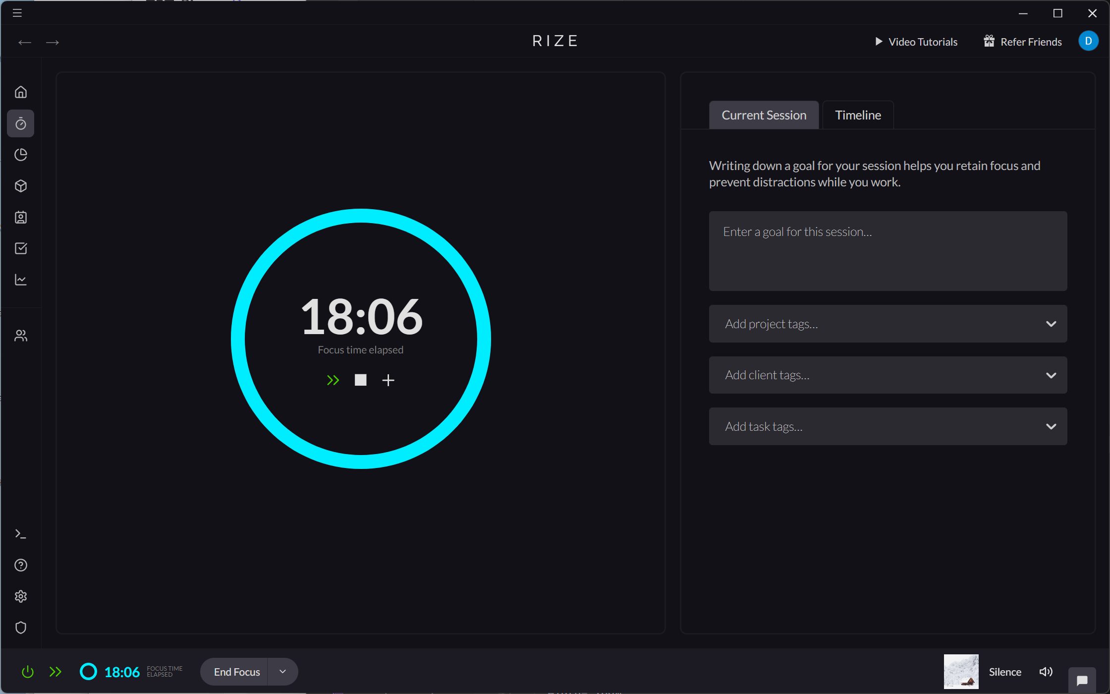Screen dimensions: 1110x694
Task: Open the Settings gear in the sidebar
Action: click(20, 596)
